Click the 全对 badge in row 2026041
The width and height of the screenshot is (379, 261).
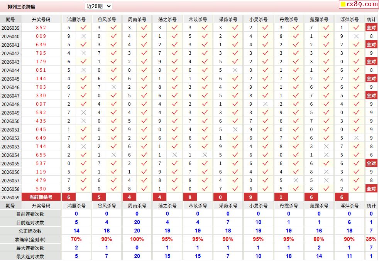[371, 44]
